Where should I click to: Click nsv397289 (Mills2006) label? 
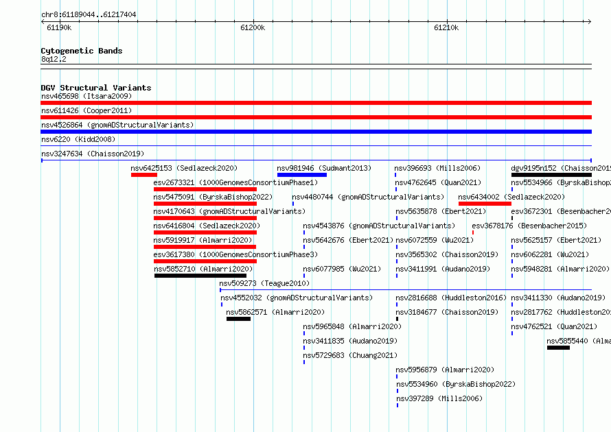coord(439,398)
